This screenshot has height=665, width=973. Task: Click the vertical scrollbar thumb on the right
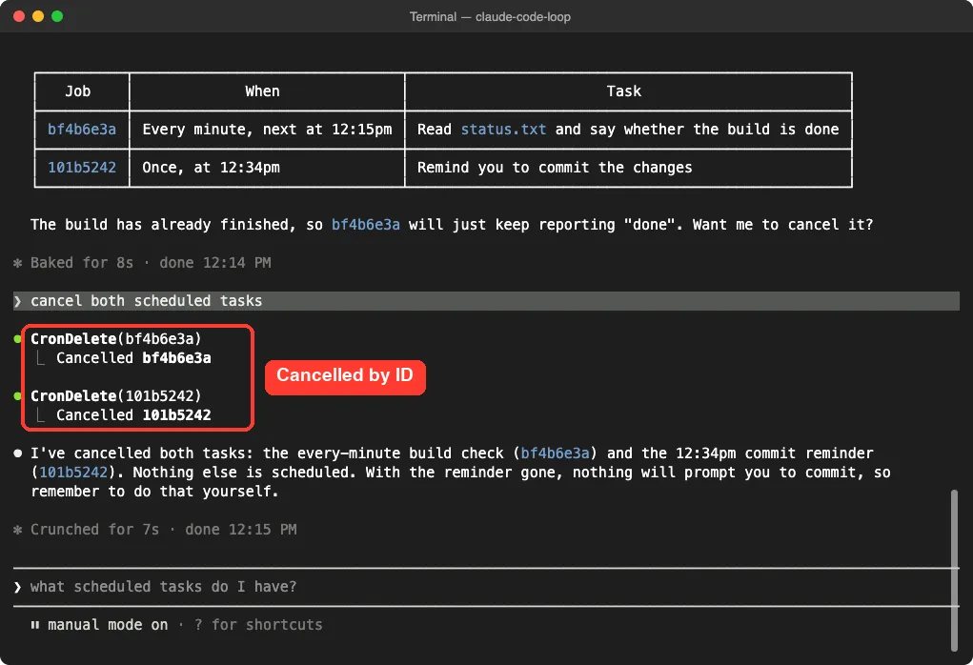coord(954,570)
